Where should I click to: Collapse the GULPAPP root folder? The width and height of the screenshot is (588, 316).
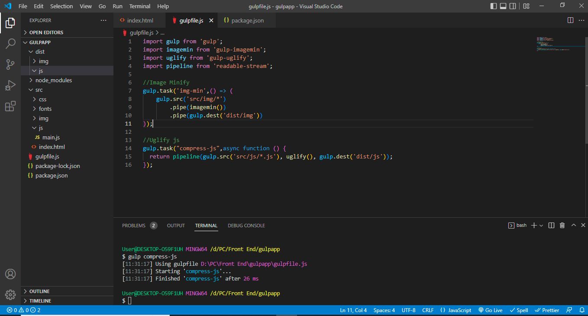coord(67,42)
